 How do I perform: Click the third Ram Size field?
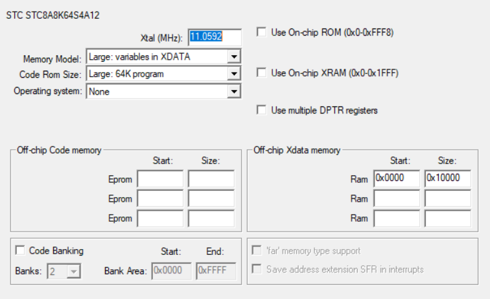pos(448,219)
